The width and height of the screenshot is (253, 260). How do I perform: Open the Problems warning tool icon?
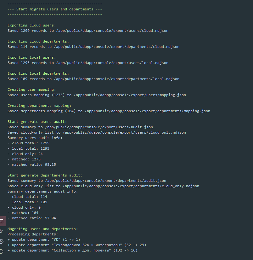point(2,251)
